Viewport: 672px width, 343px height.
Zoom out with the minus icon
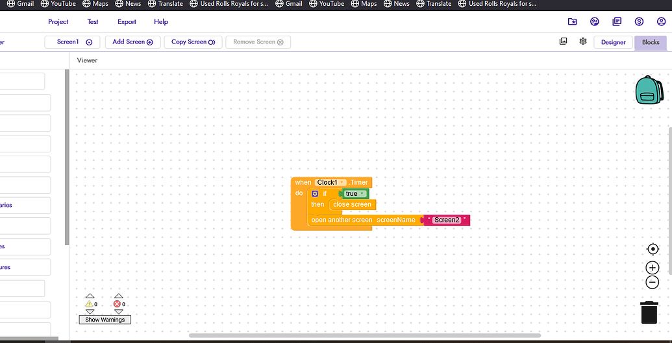[653, 282]
